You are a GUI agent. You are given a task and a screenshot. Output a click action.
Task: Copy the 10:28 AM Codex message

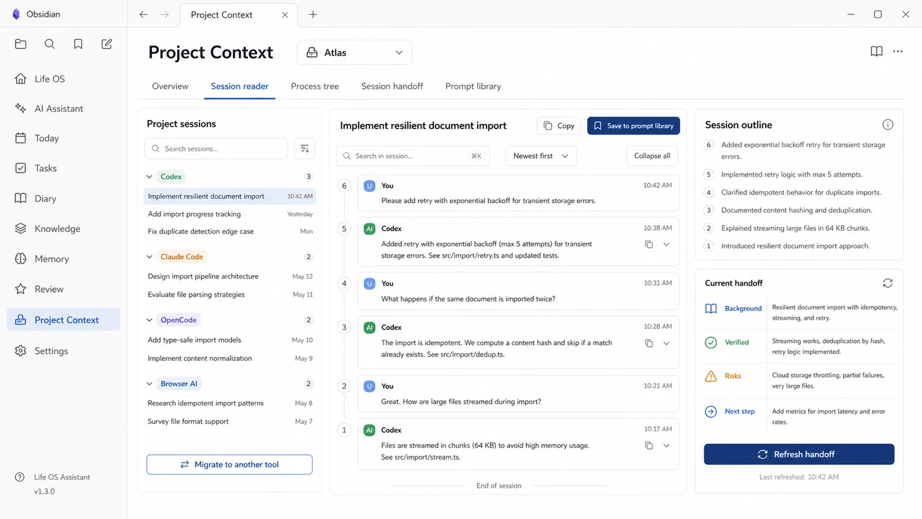[x=649, y=343]
